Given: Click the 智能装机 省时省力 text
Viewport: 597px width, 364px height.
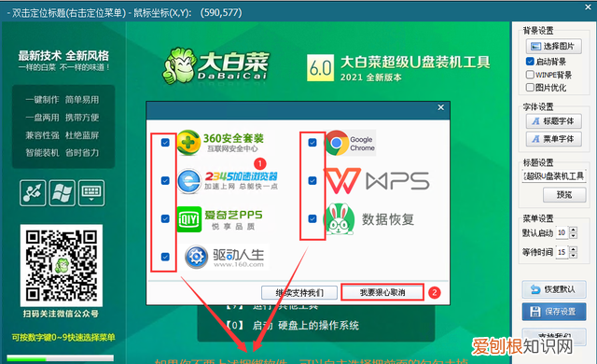Looking at the screenshot, I should pos(62,153).
